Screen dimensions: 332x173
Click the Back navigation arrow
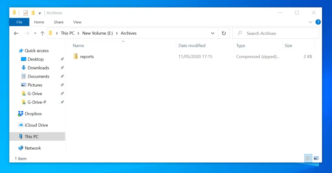(16, 33)
